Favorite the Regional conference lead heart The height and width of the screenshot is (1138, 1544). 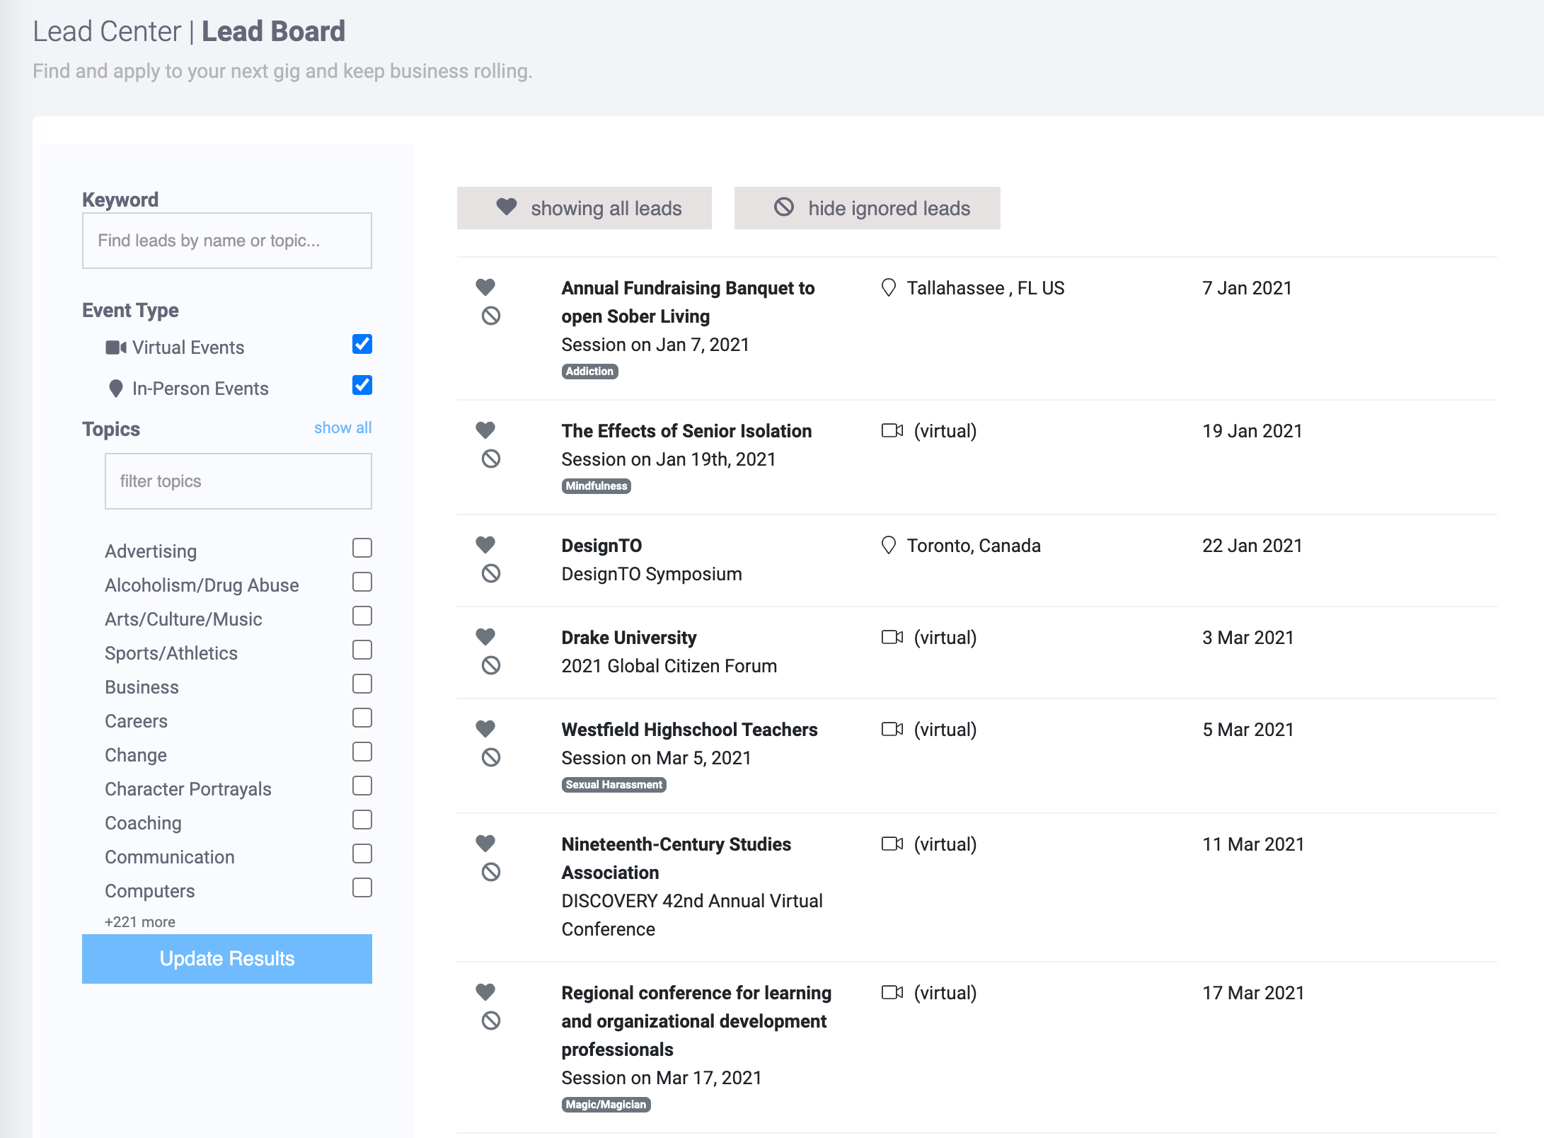[485, 992]
